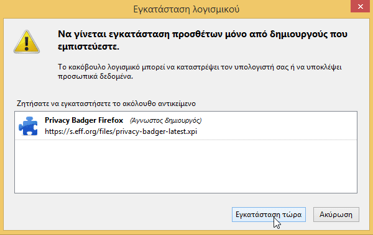Click the Άγνωστος δημιουργός author label
The height and width of the screenshot is (235, 373).
click(x=165, y=120)
